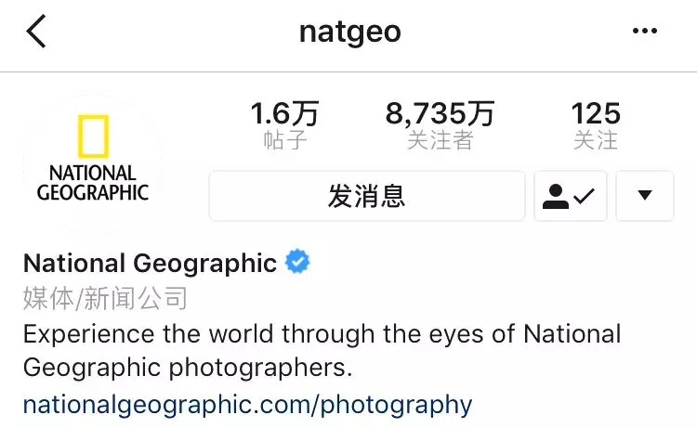Open nationalgeographic.com/photography link
Image resolution: width=697 pixels, height=428 pixels.
click(x=247, y=405)
